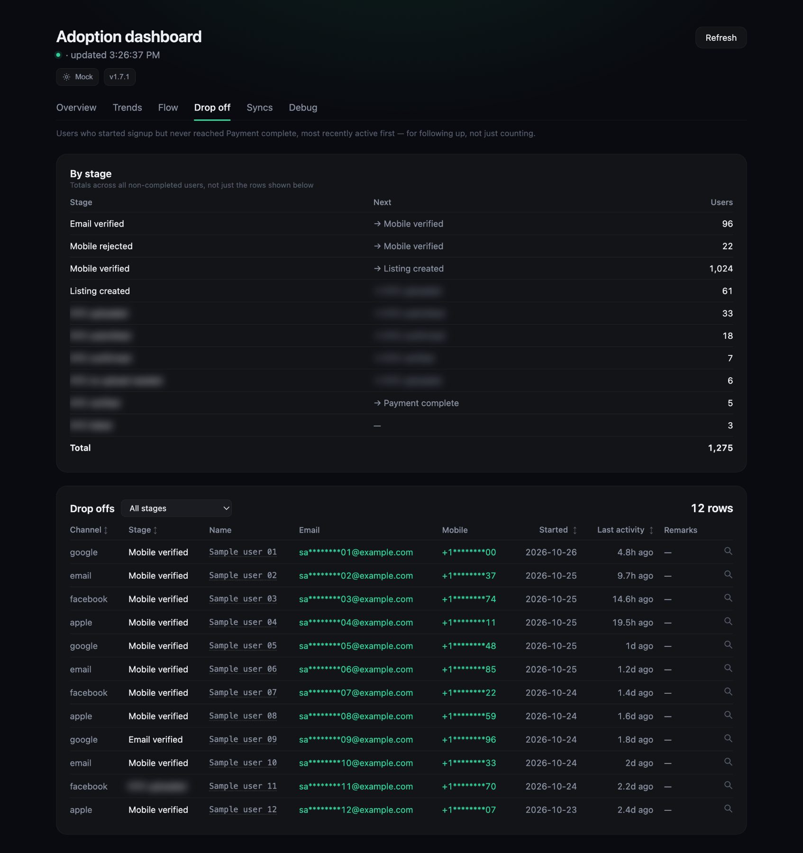Select the Listing created stage row
The image size is (803, 853).
point(401,291)
